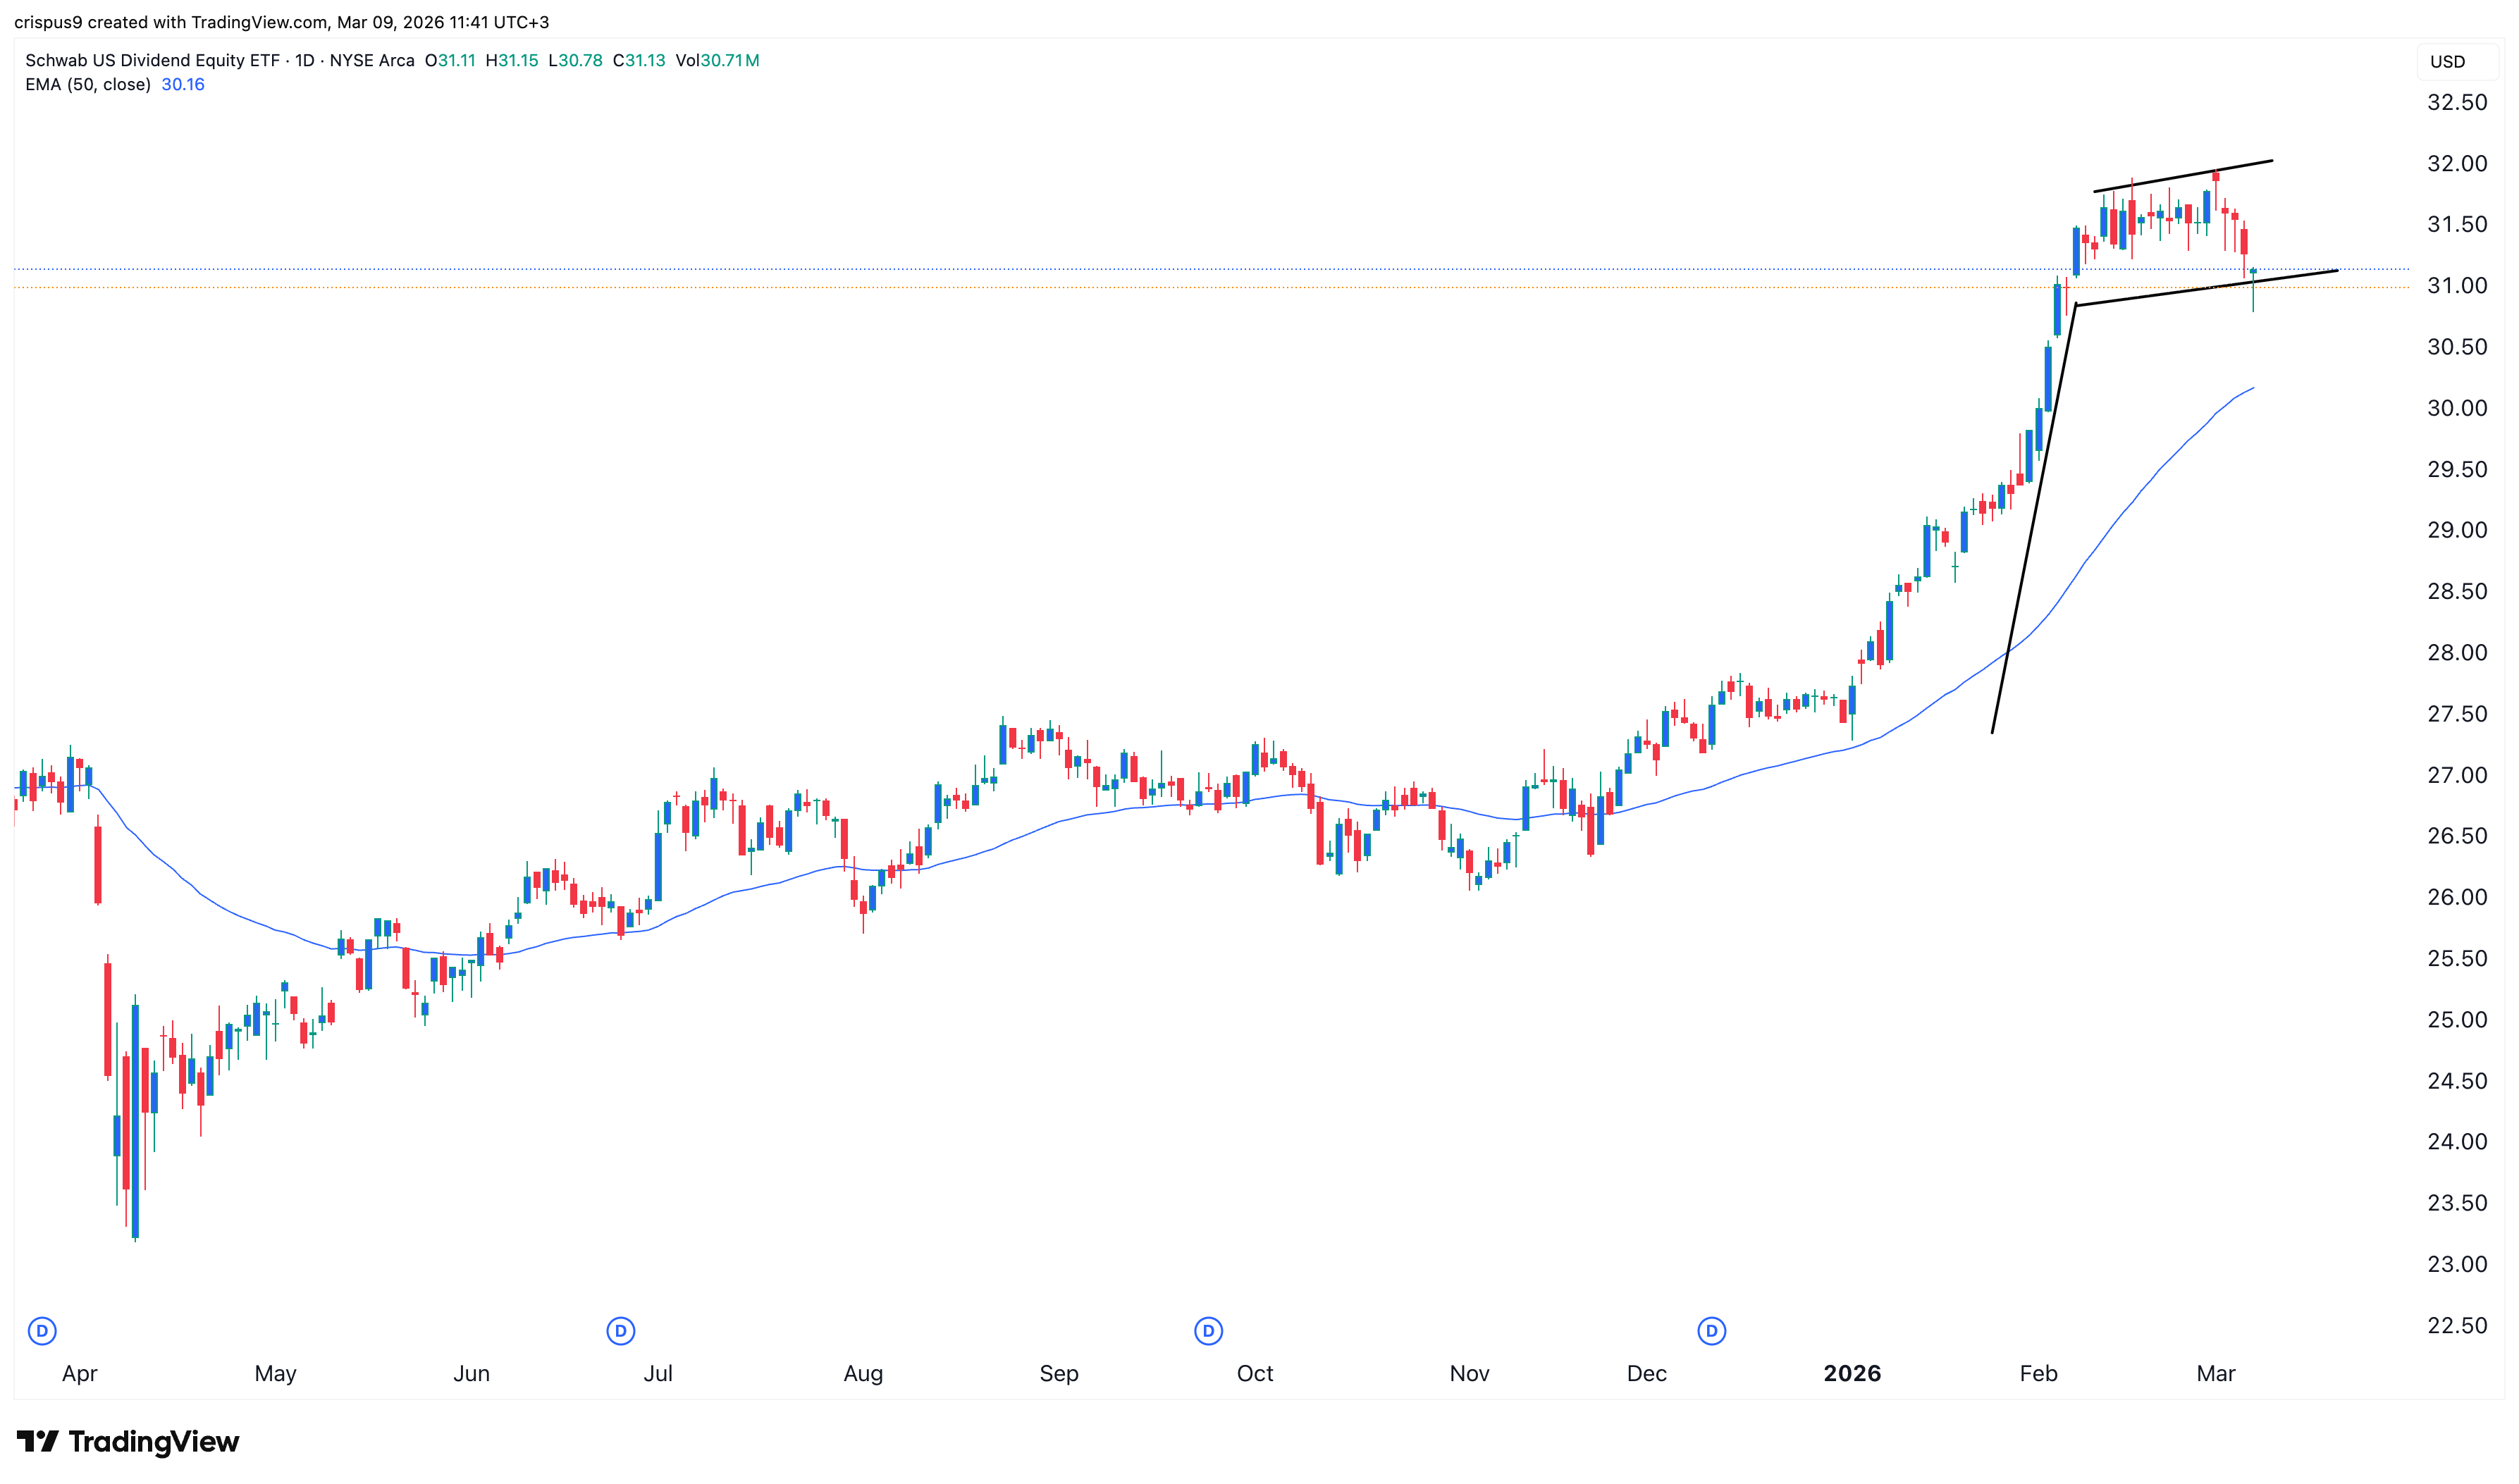Click the Schwab US Dividend Equity ETF title
Viewport: 2519px width, 1484px height.
click(x=152, y=60)
